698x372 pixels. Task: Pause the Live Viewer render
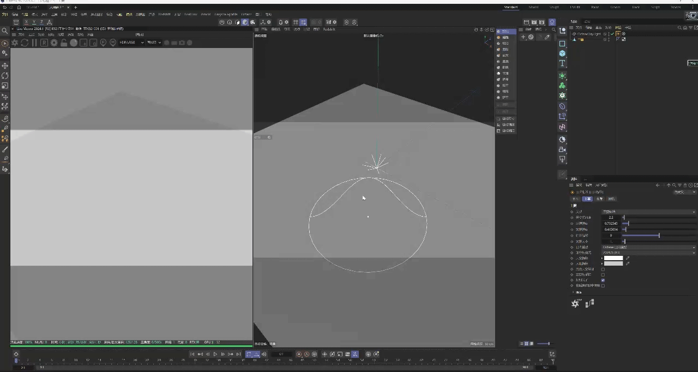tap(34, 43)
